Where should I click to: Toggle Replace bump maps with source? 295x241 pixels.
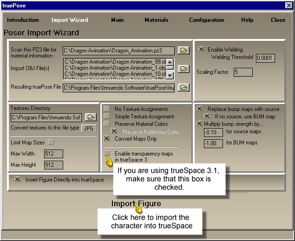coord(200,109)
